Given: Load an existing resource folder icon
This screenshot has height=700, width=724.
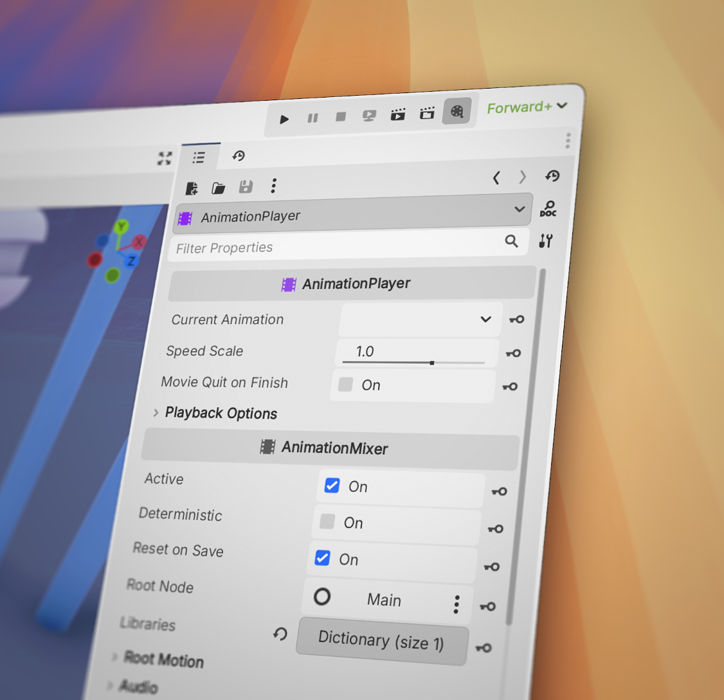Looking at the screenshot, I should [219, 188].
